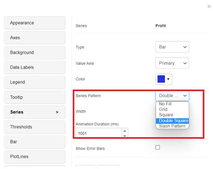
Task: Select the Legend tab
Action: 35,82
